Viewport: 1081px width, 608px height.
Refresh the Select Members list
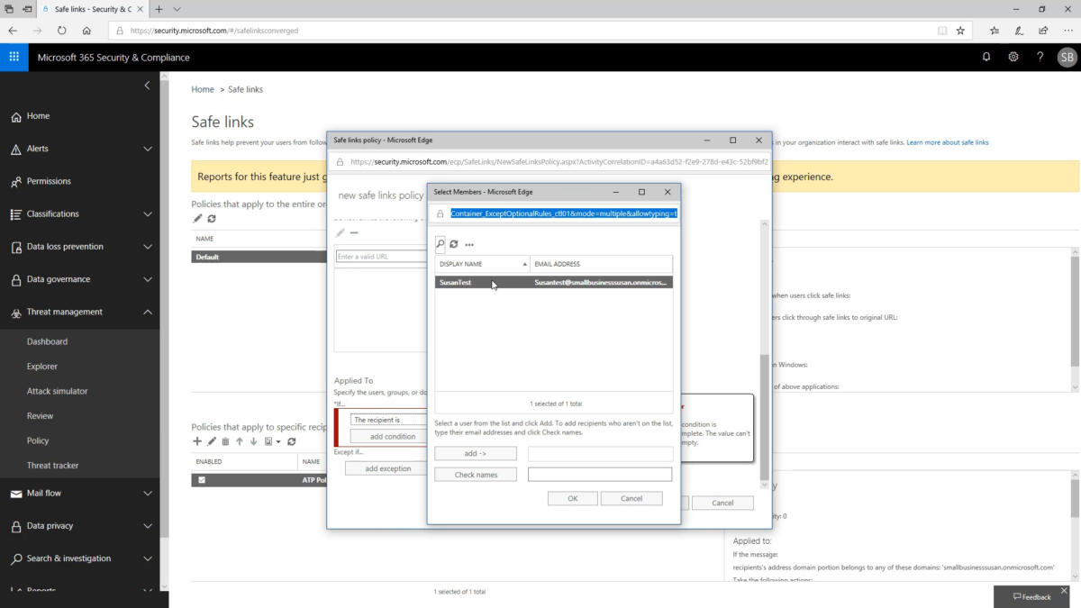tap(454, 244)
